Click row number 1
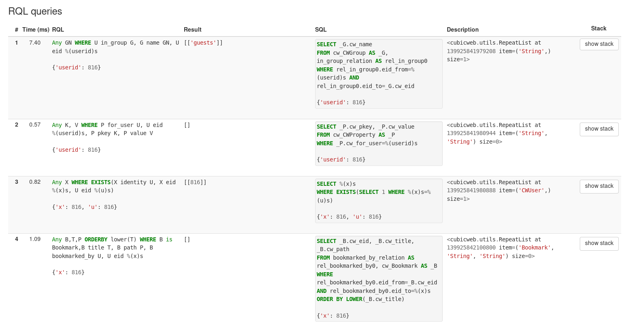Screen dimensions: 631x329 point(17,43)
